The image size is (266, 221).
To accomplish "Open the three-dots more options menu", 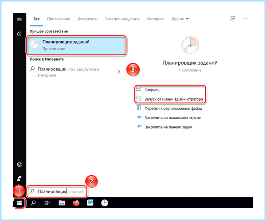I will click(x=245, y=19).
